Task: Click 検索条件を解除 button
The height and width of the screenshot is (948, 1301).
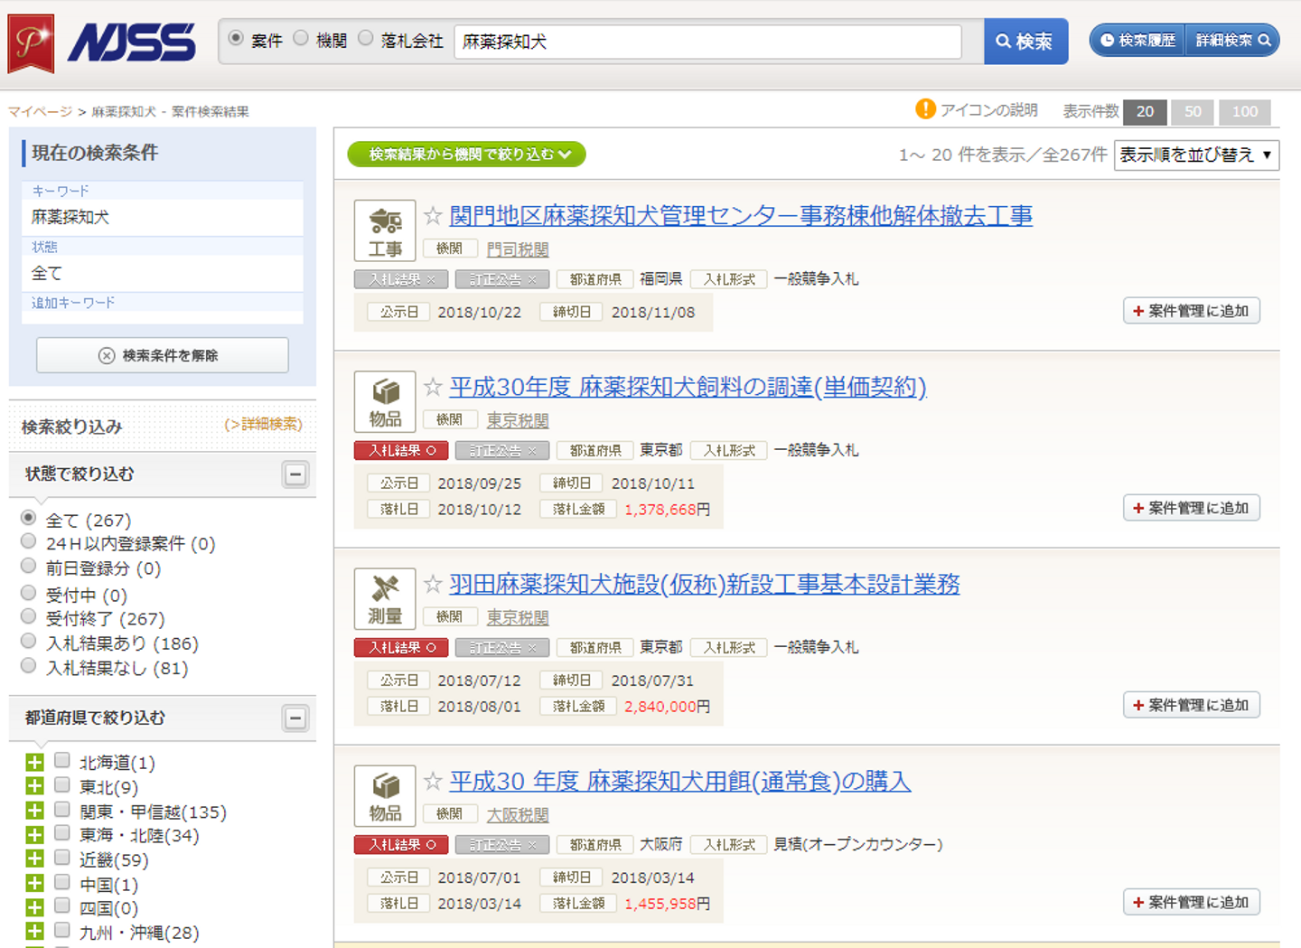Action: (x=163, y=355)
